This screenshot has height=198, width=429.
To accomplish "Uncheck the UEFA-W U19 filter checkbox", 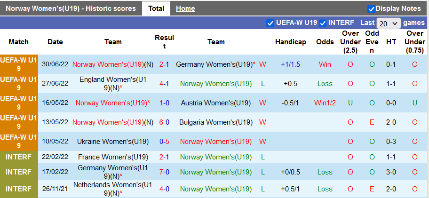I will [x=270, y=23].
